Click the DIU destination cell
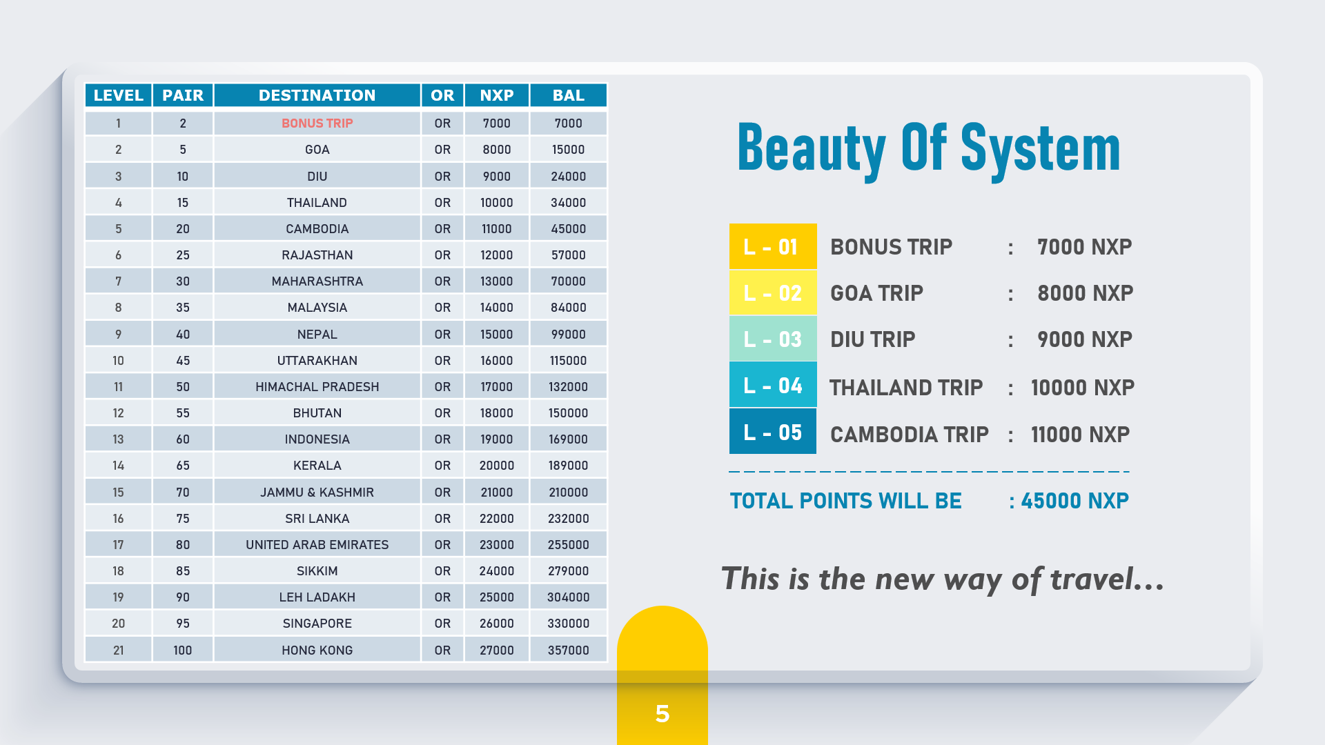This screenshot has width=1325, height=745. (317, 177)
